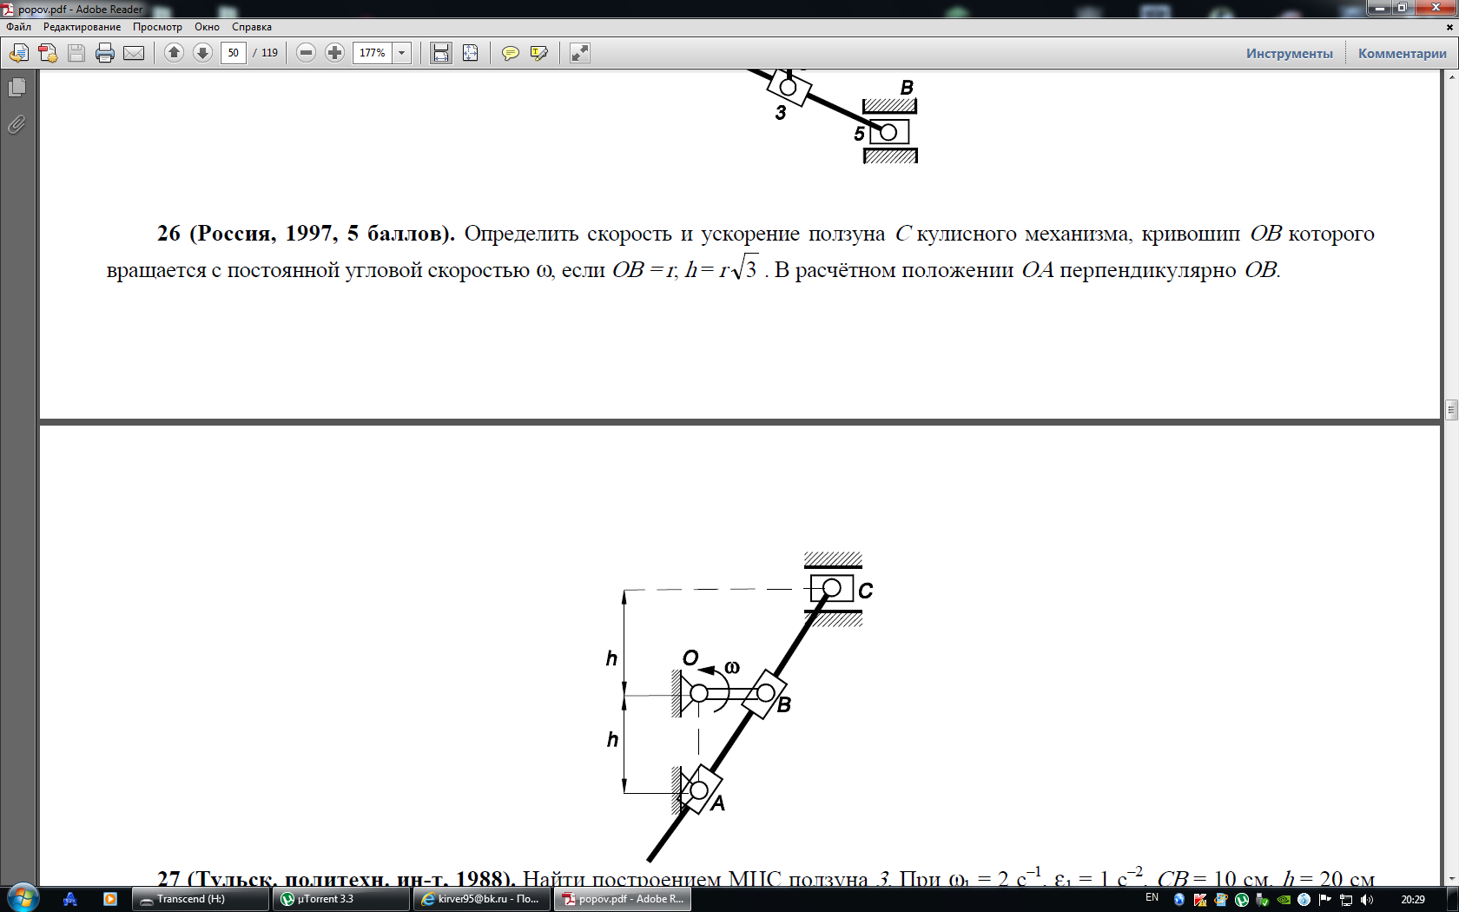1459x912 pixels.
Task: Click the page number input field
Action: click(233, 53)
